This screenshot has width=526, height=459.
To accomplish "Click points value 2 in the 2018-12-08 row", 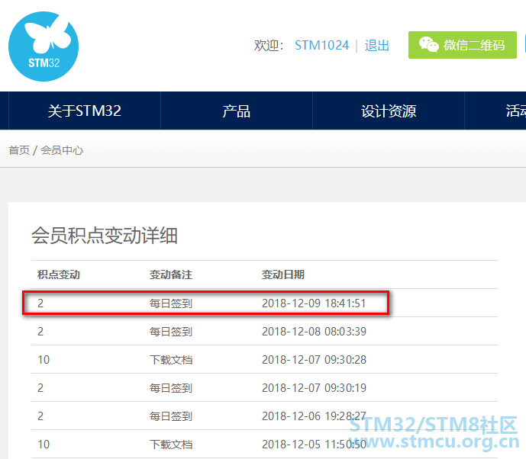I will 40,332.
